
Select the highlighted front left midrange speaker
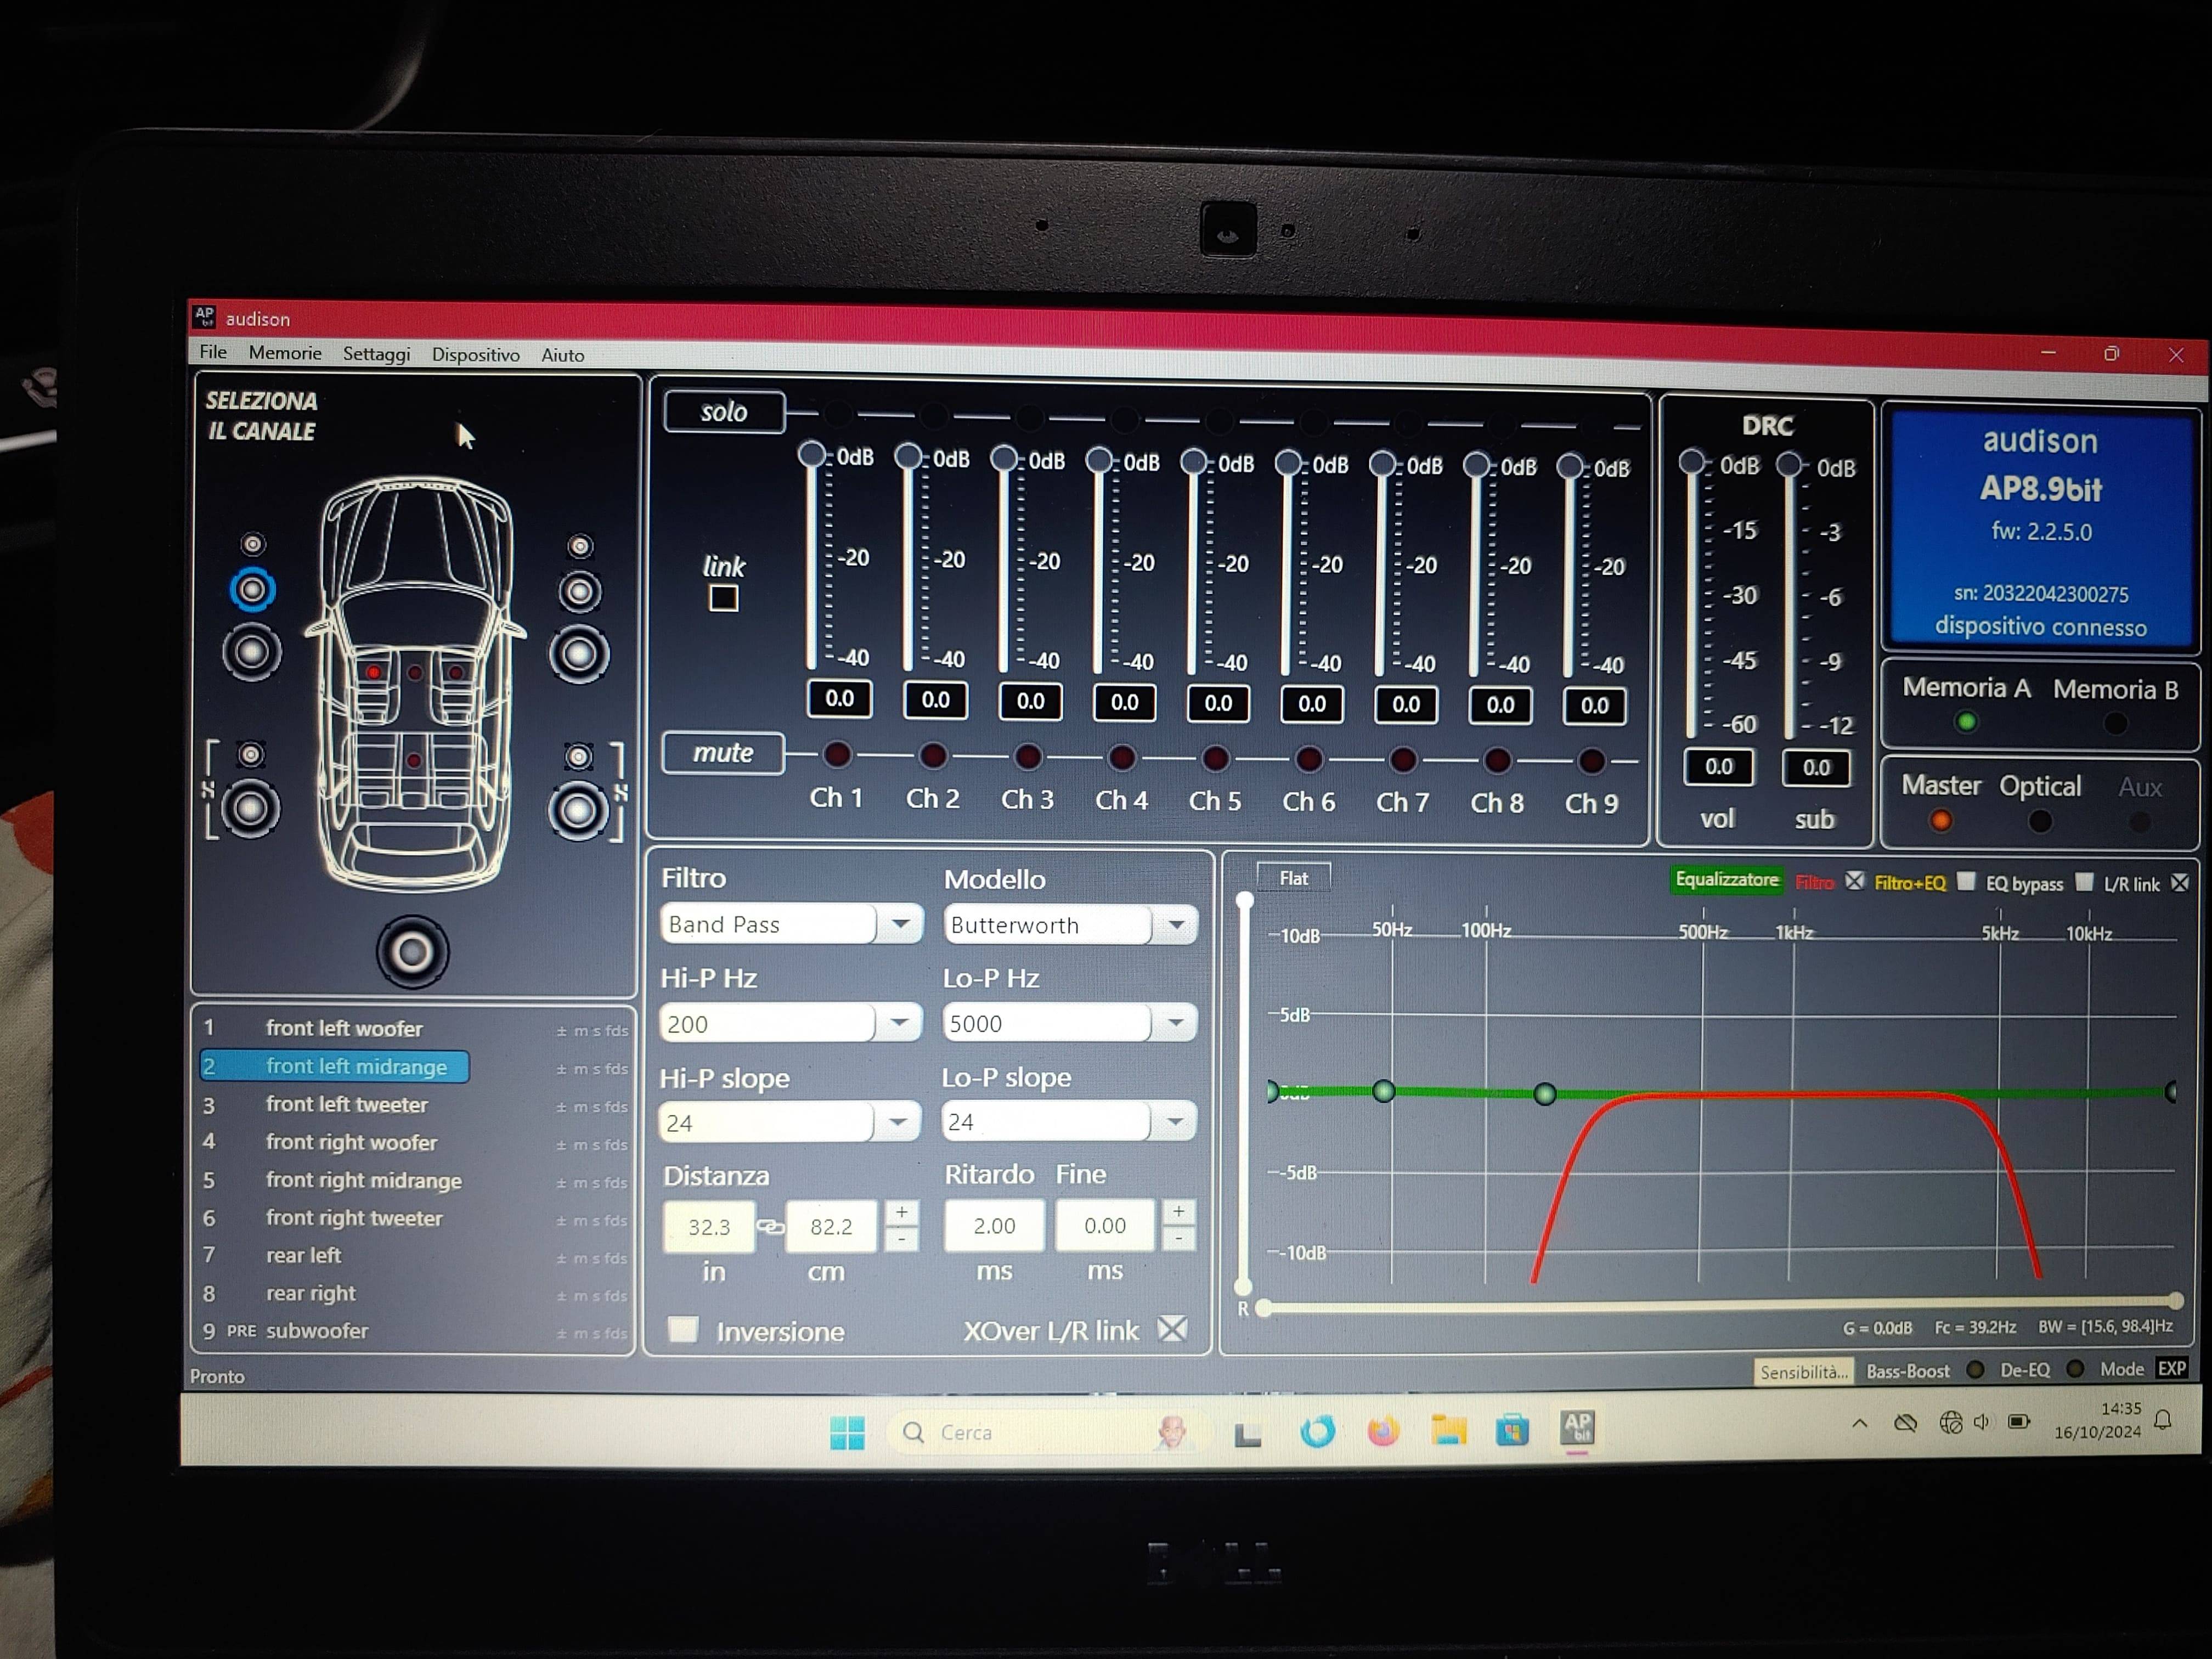click(252, 589)
